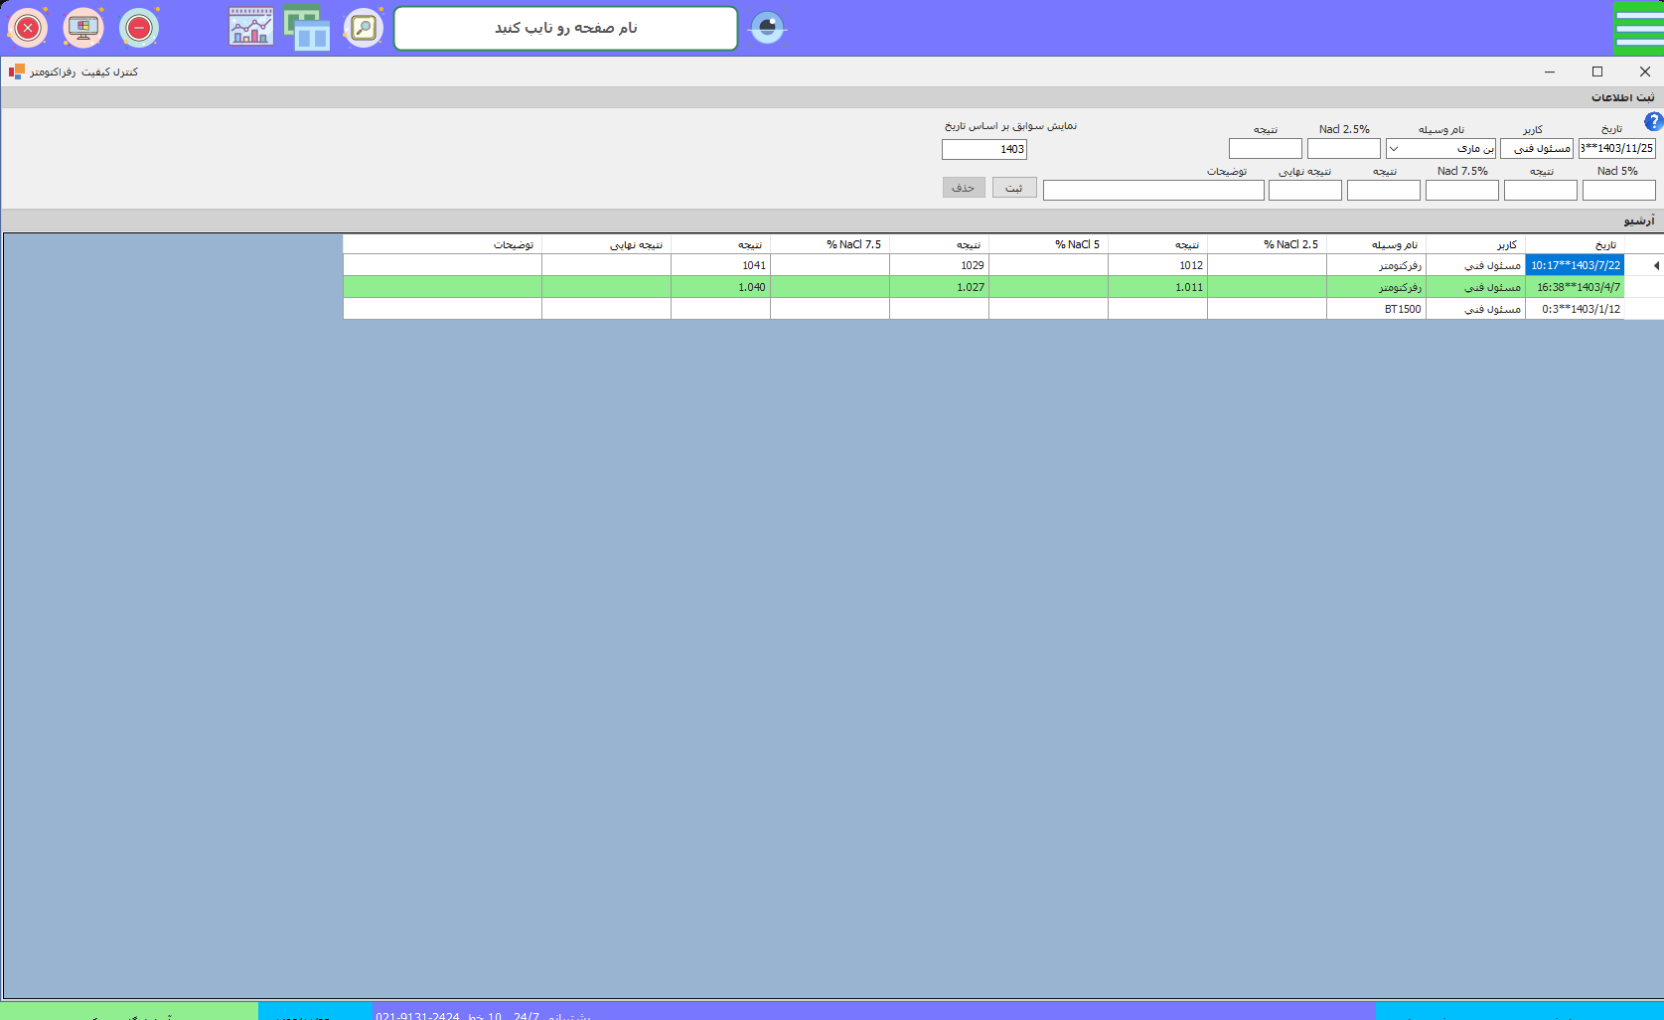Open the chart statistics icon
Screen dimensions: 1664x1020
point(251,28)
